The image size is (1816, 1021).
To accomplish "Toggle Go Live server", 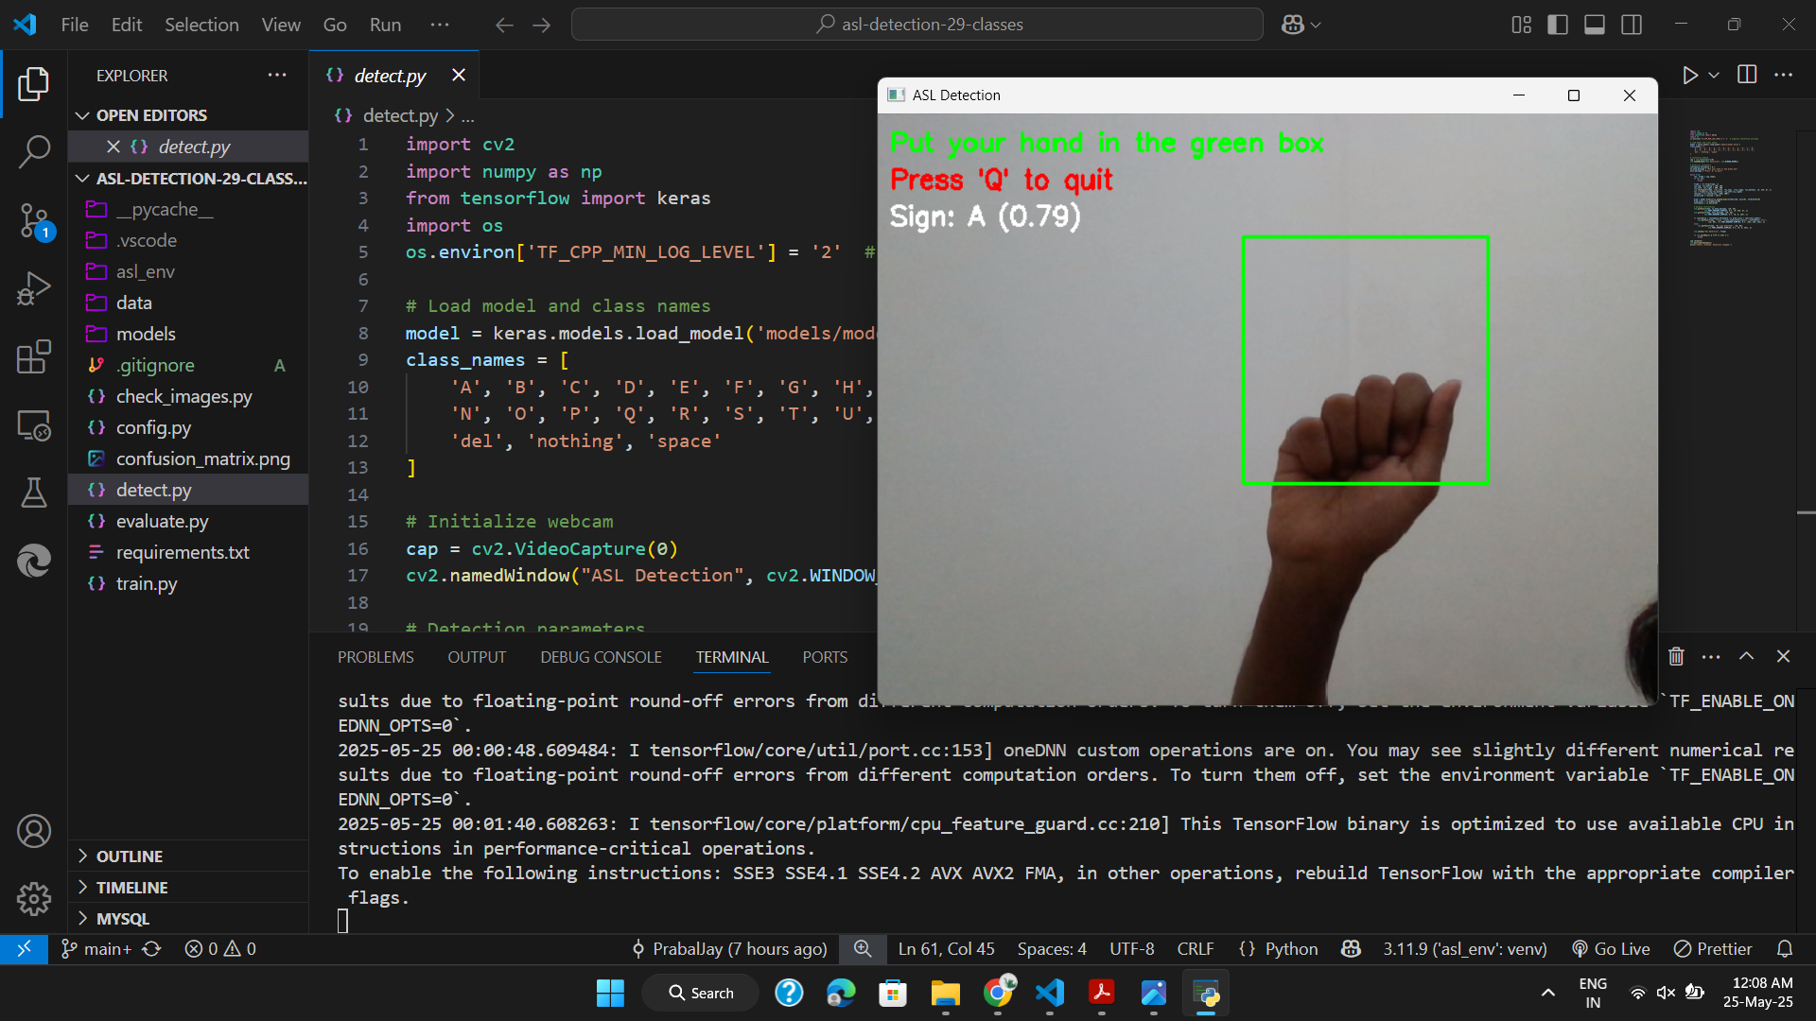I will click(x=1611, y=948).
